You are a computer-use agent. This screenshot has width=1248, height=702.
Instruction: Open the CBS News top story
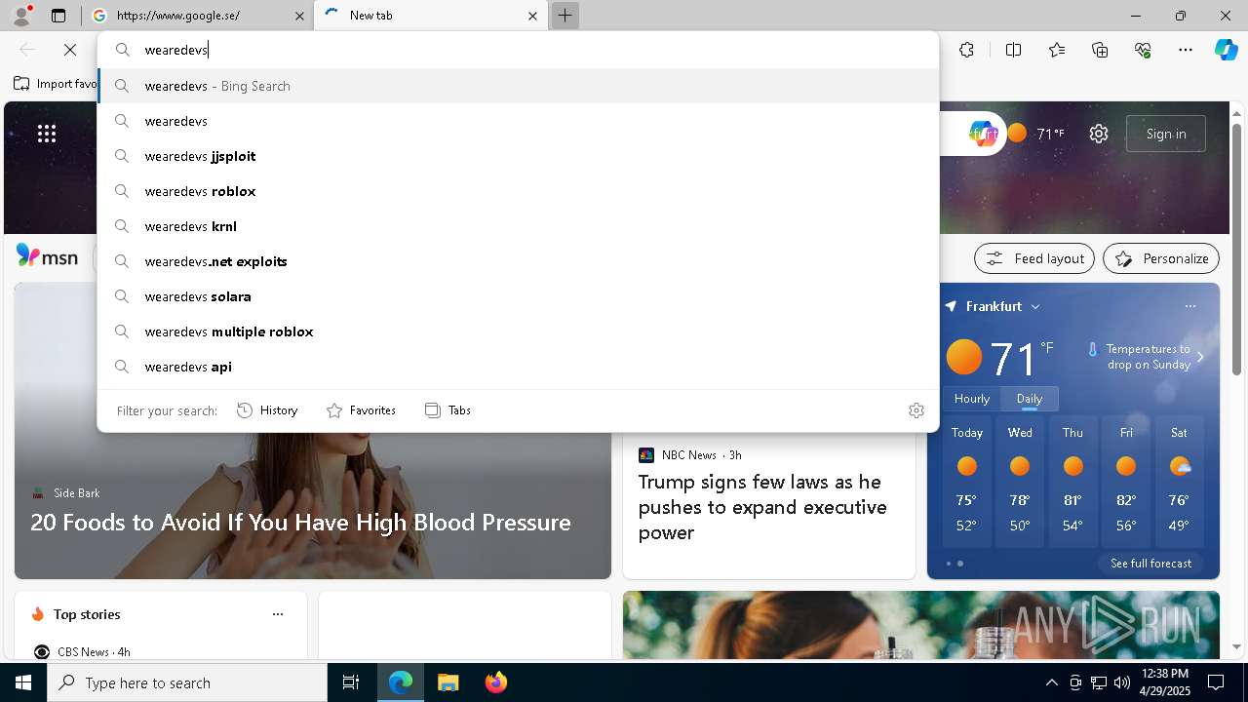[x=82, y=651]
